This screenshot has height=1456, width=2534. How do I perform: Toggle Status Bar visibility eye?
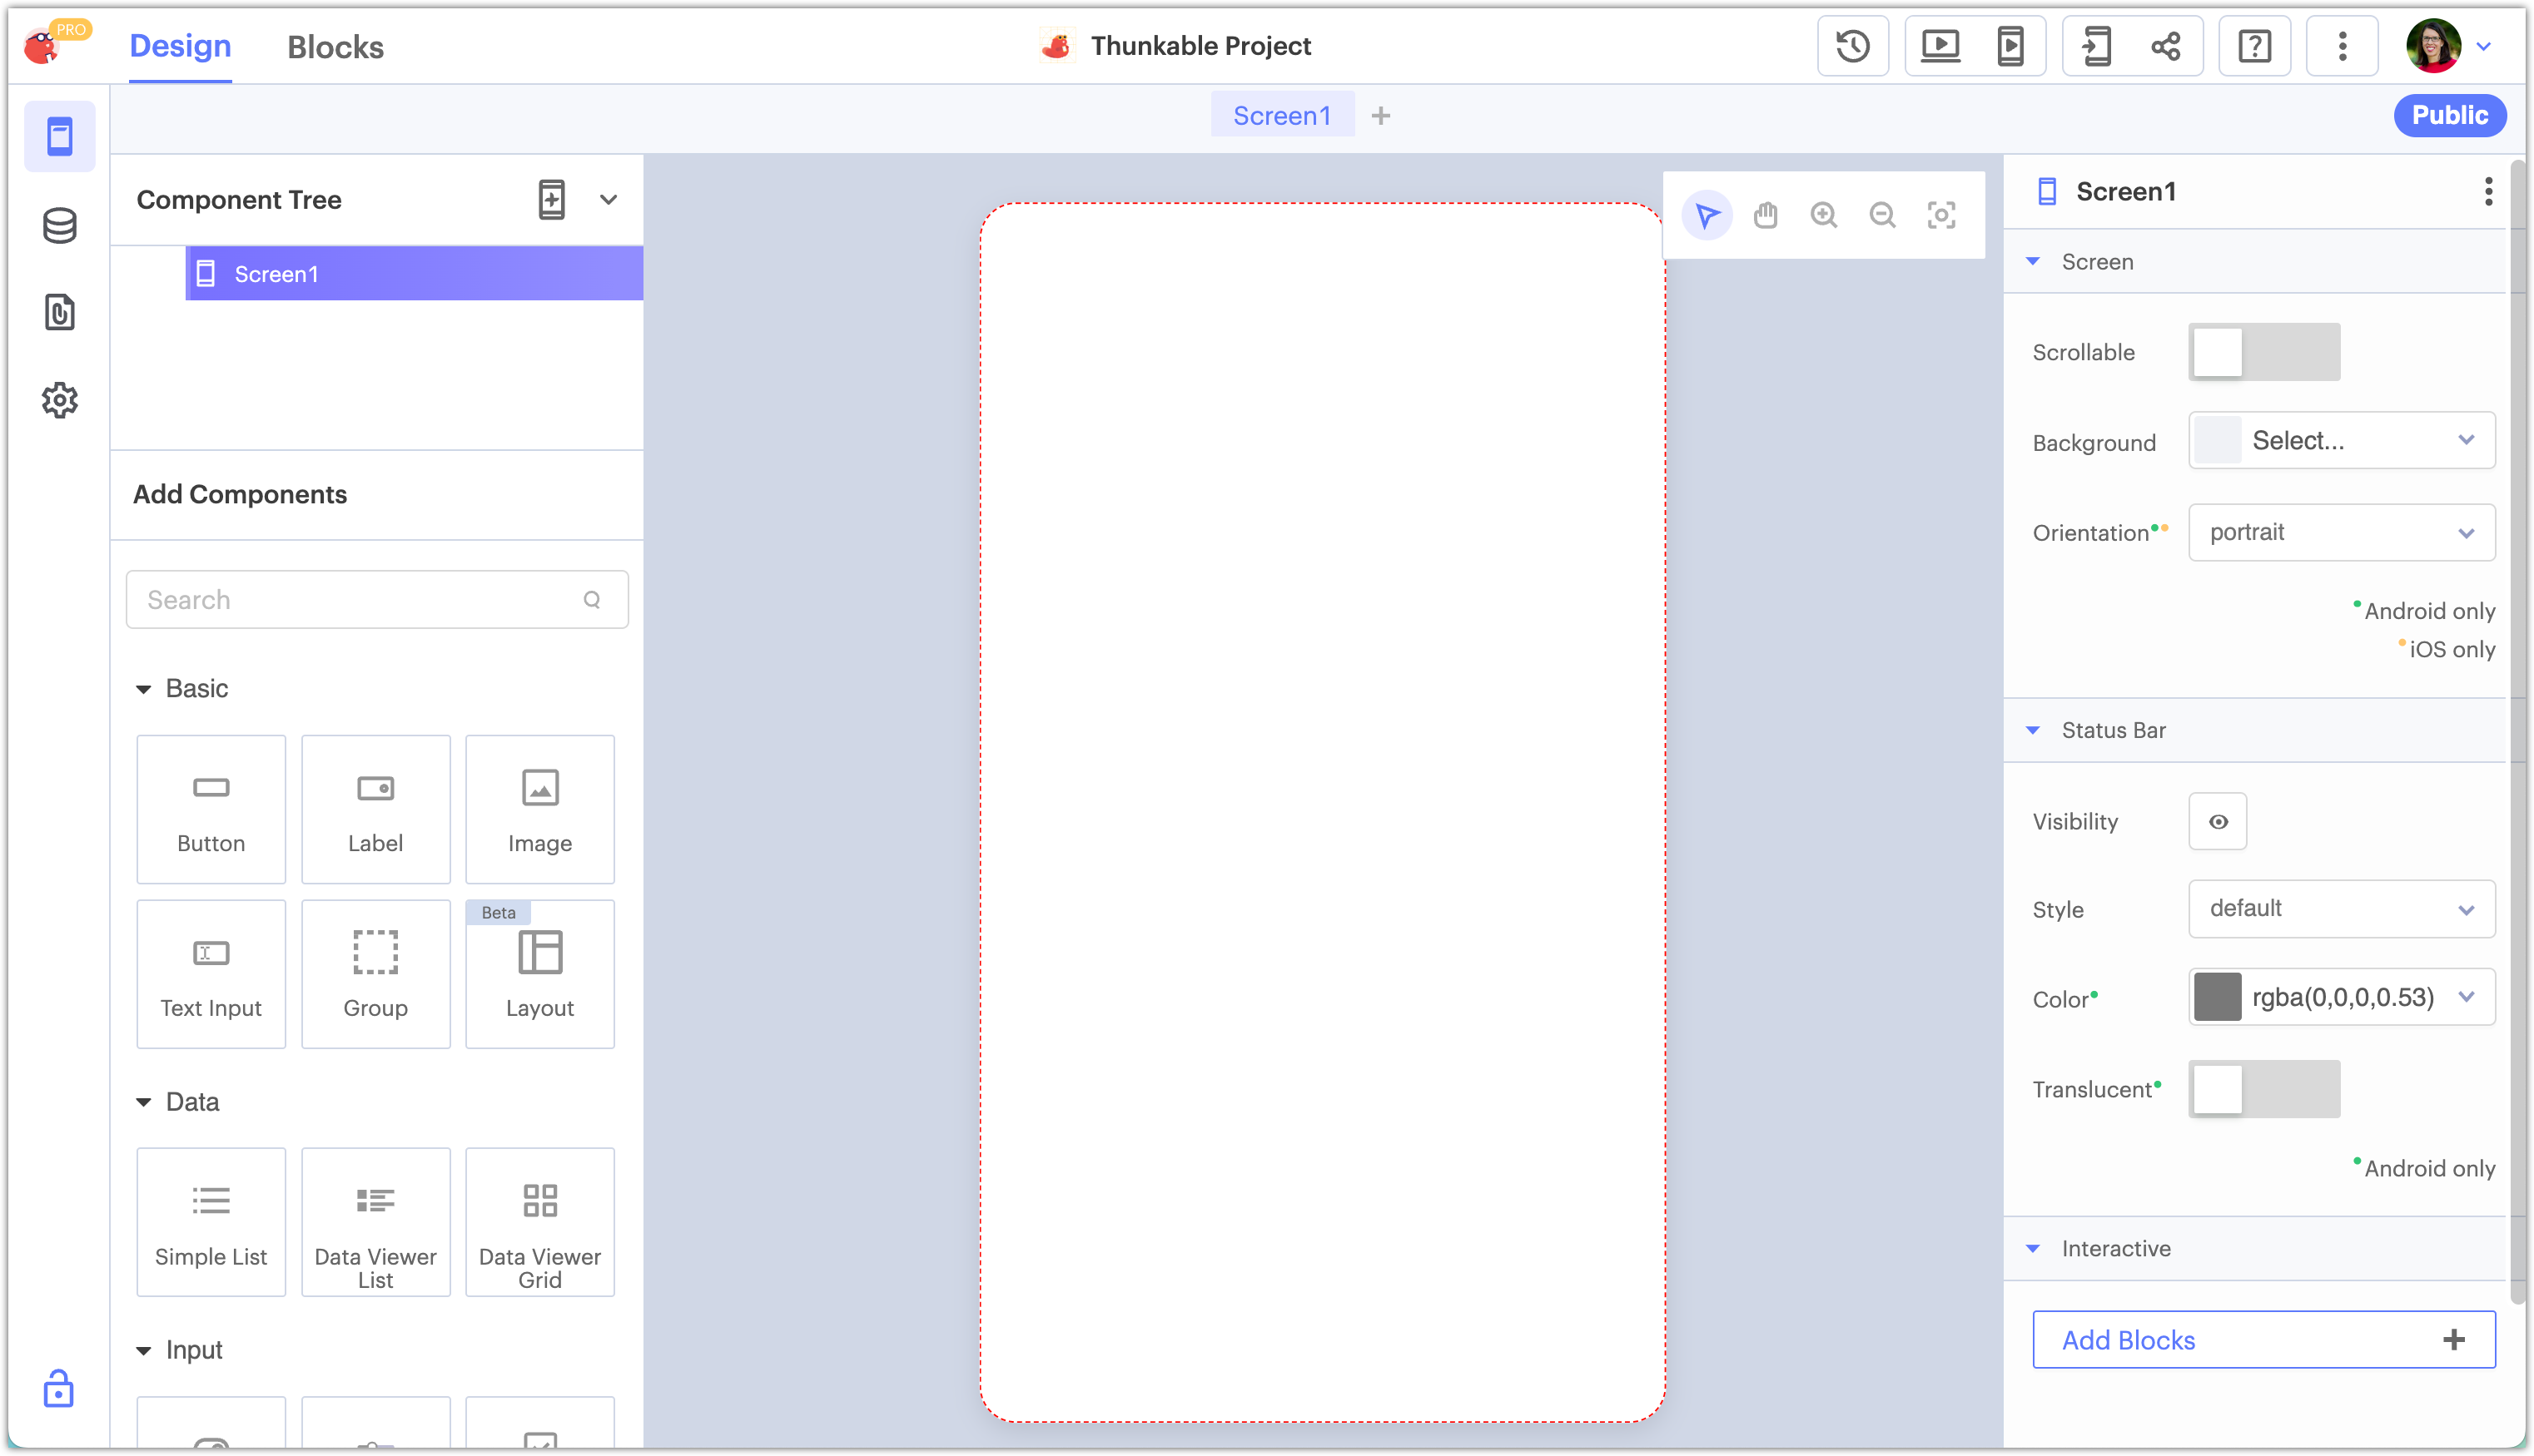click(x=2218, y=821)
